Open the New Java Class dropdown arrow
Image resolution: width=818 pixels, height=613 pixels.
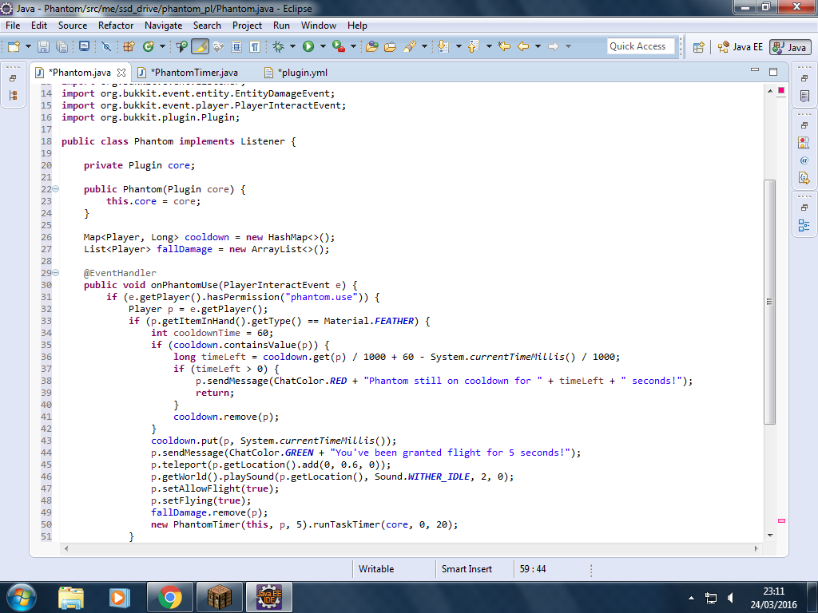[162, 46]
